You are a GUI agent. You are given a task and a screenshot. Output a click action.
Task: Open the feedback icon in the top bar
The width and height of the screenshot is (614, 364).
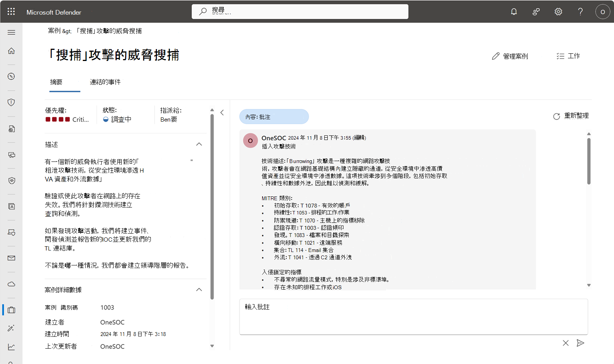pyautogui.click(x=536, y=12)
